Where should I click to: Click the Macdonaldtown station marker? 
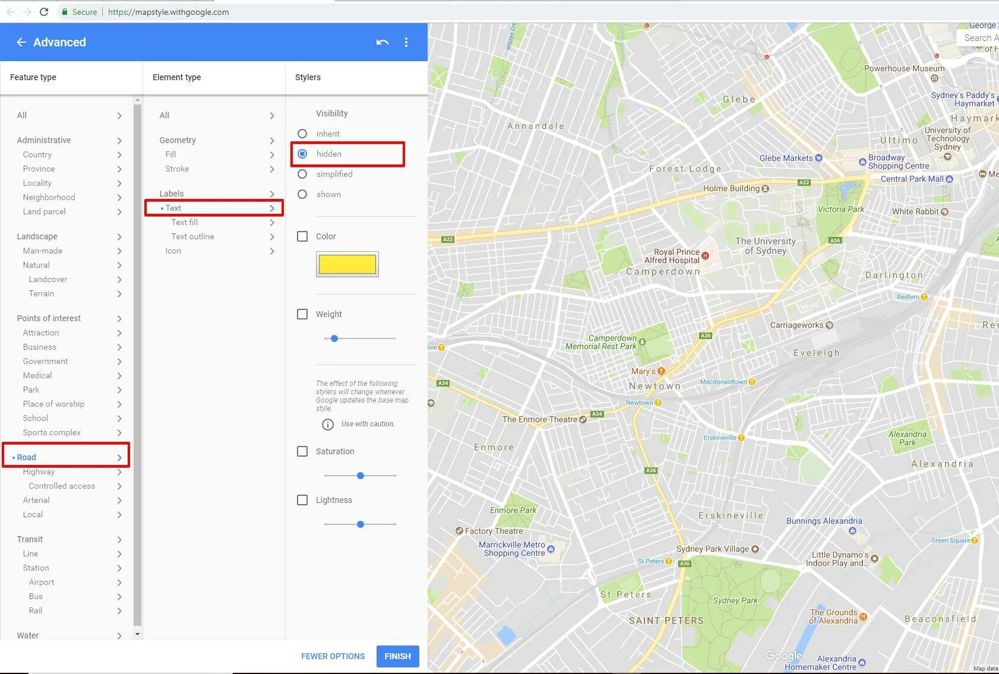[751, 382]
